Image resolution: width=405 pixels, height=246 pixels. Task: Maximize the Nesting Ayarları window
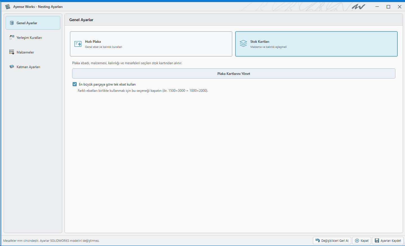pyautogui.click(x=388, y=7)
